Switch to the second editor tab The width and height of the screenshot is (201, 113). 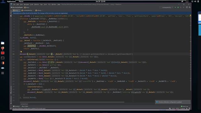[x=27, y=10]
